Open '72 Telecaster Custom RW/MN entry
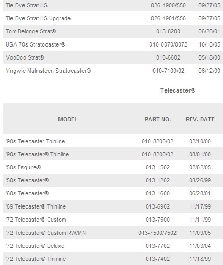223x265 pixels. pos(45,233)
